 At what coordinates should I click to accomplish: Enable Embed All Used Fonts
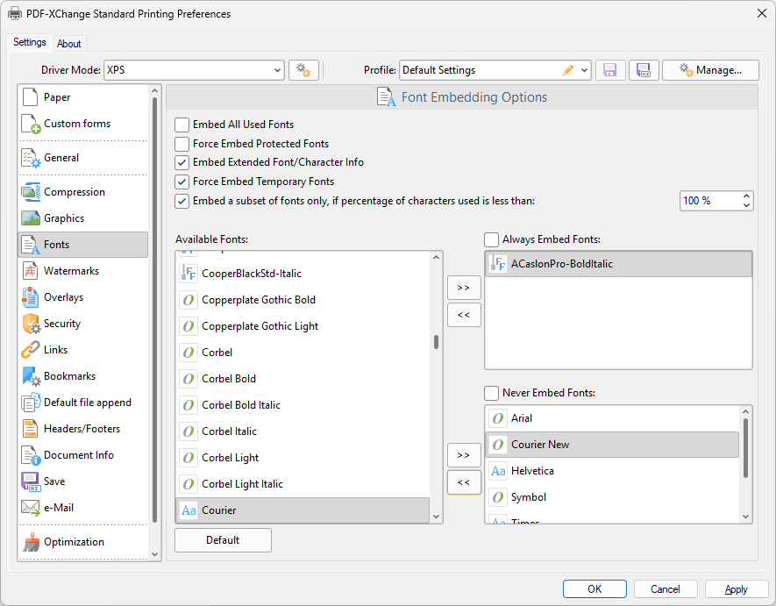tap(182, 125)
